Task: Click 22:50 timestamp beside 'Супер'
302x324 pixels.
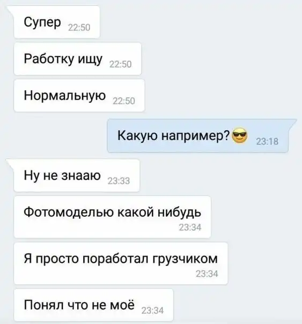Action: click(x=79, y=27)
